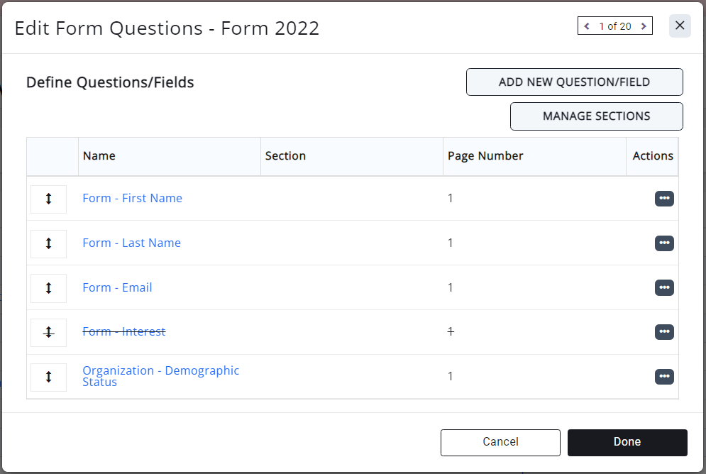Open the Form - First Name link
The height and width of the screenshot is (474, 706).
tap(132, 199)
